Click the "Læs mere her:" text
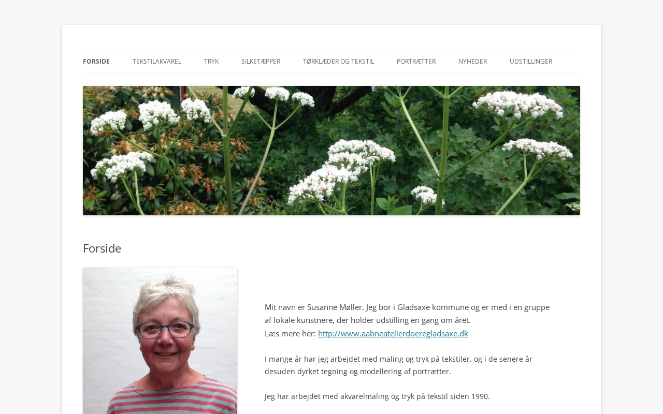This screenshot has height=414, width=663. [290, 334]
